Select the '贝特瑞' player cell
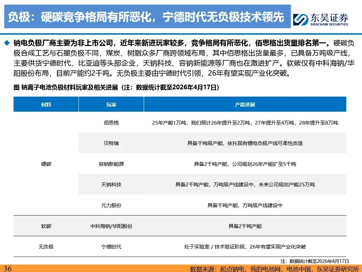362x272 pixels. [x=111, y=143]
